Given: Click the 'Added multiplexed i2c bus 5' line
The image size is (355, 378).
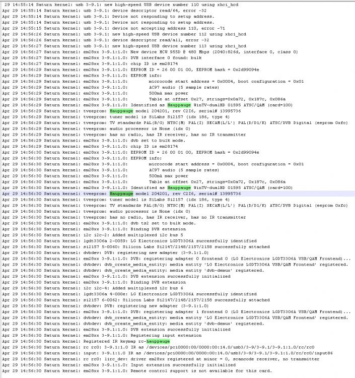Looking at the screenshot, I should pos(93,235).
